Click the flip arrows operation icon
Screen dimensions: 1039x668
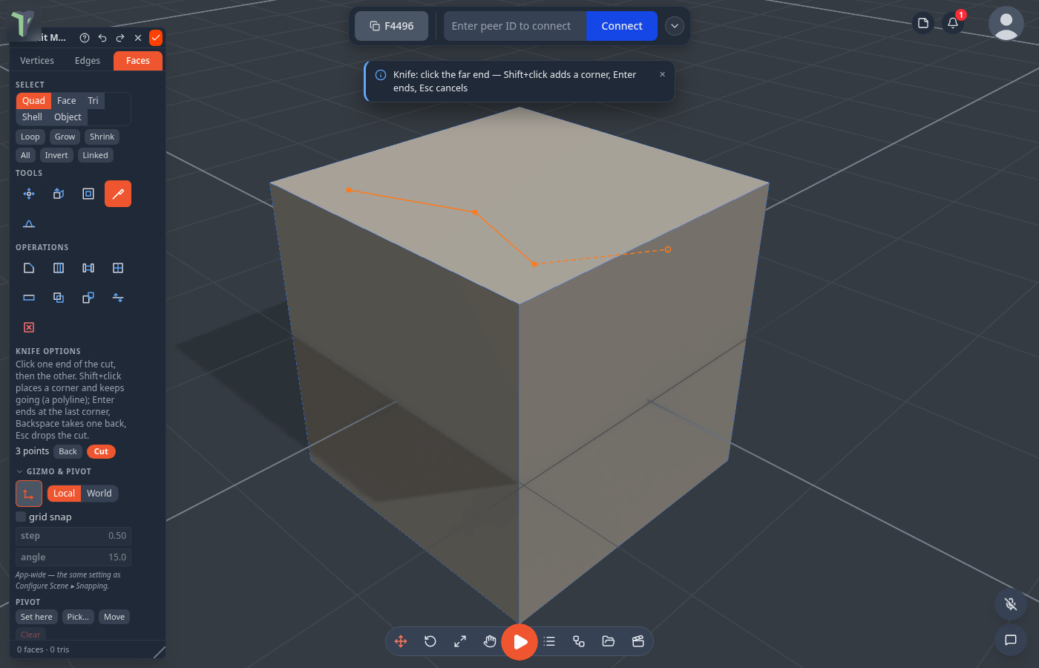click(x=118, y=298)
